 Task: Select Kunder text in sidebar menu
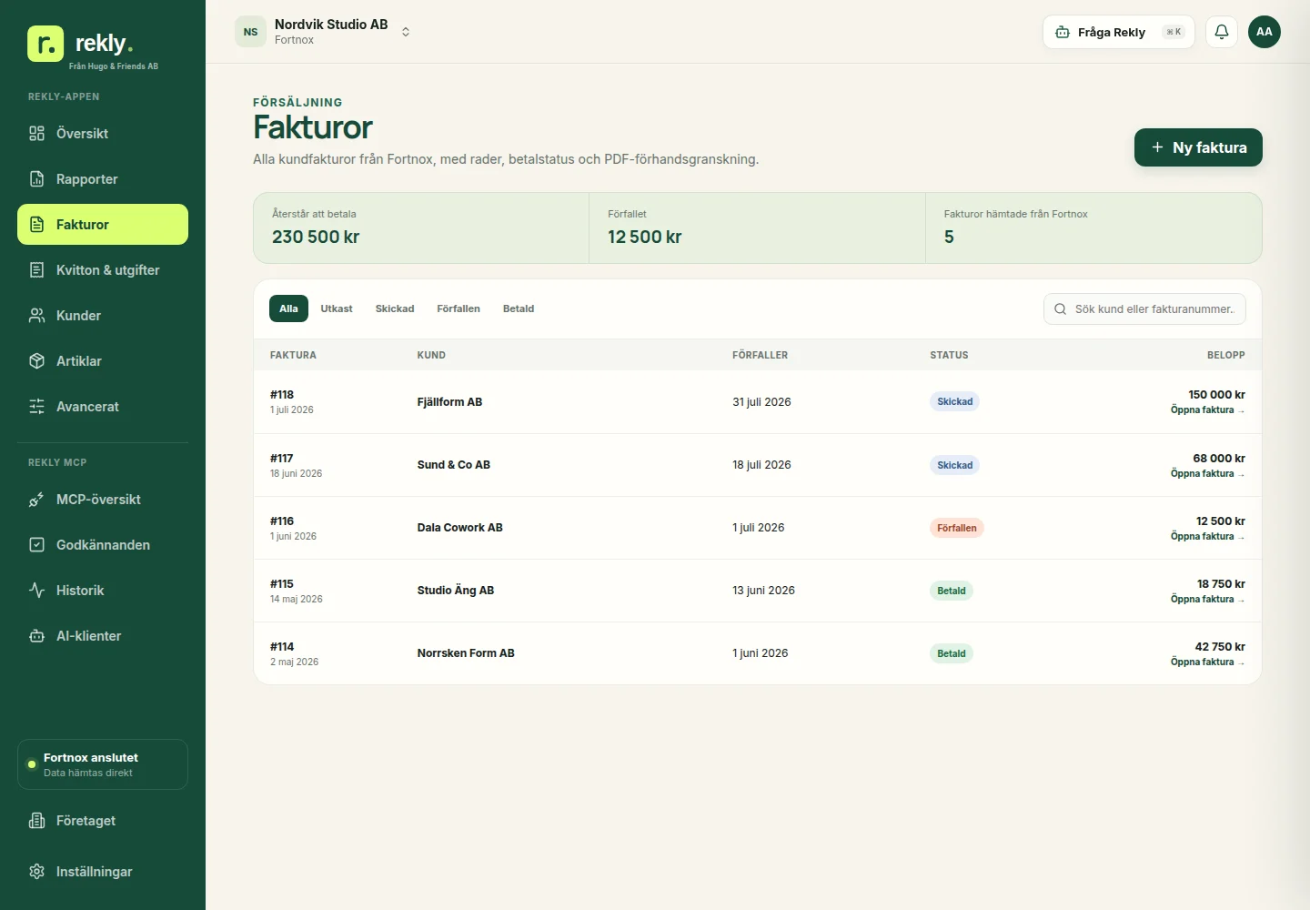(x=78, y=316)
